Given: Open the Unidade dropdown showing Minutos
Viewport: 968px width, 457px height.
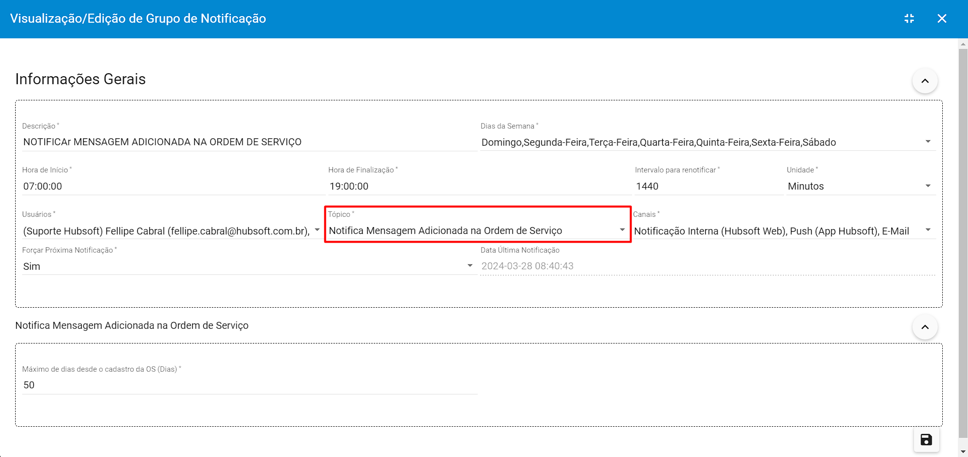Looking at the screenshot, I should point(861,186).
